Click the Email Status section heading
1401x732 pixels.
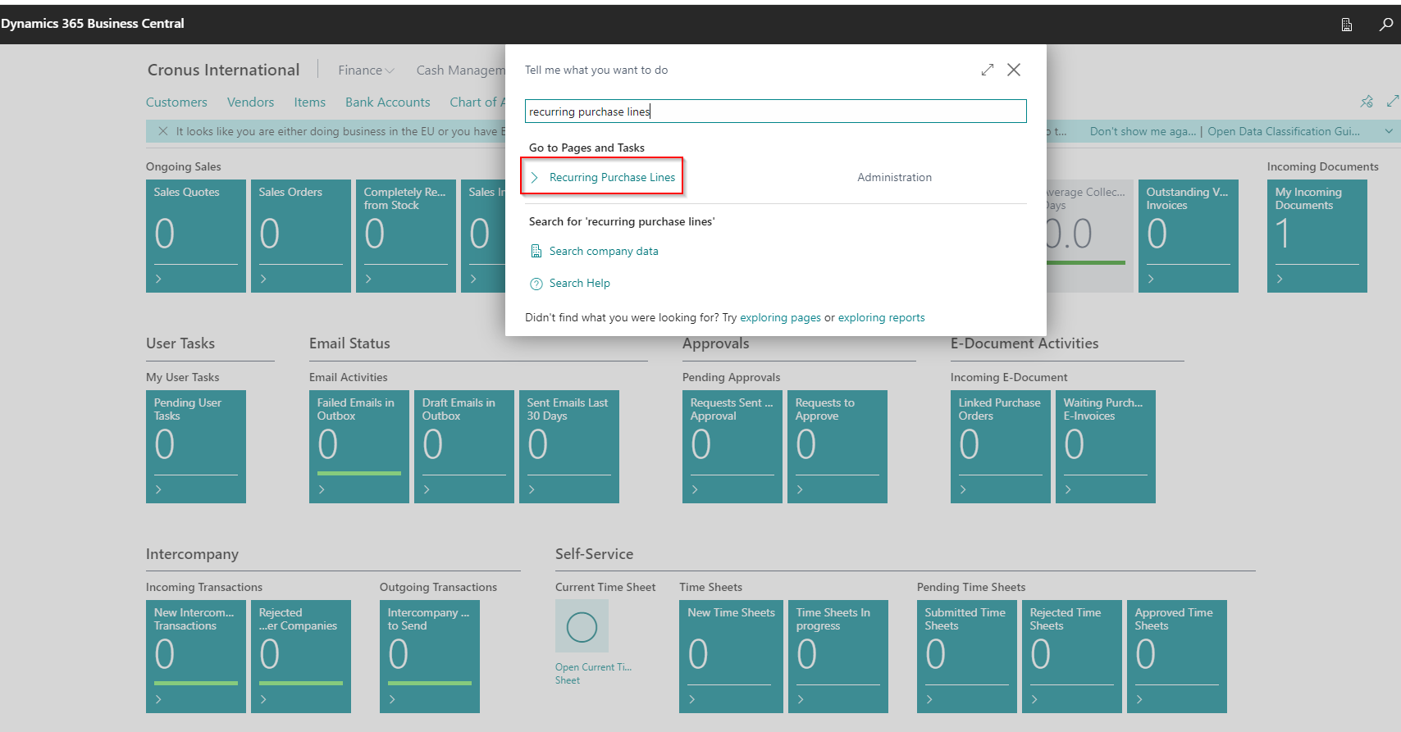(349, 343)
